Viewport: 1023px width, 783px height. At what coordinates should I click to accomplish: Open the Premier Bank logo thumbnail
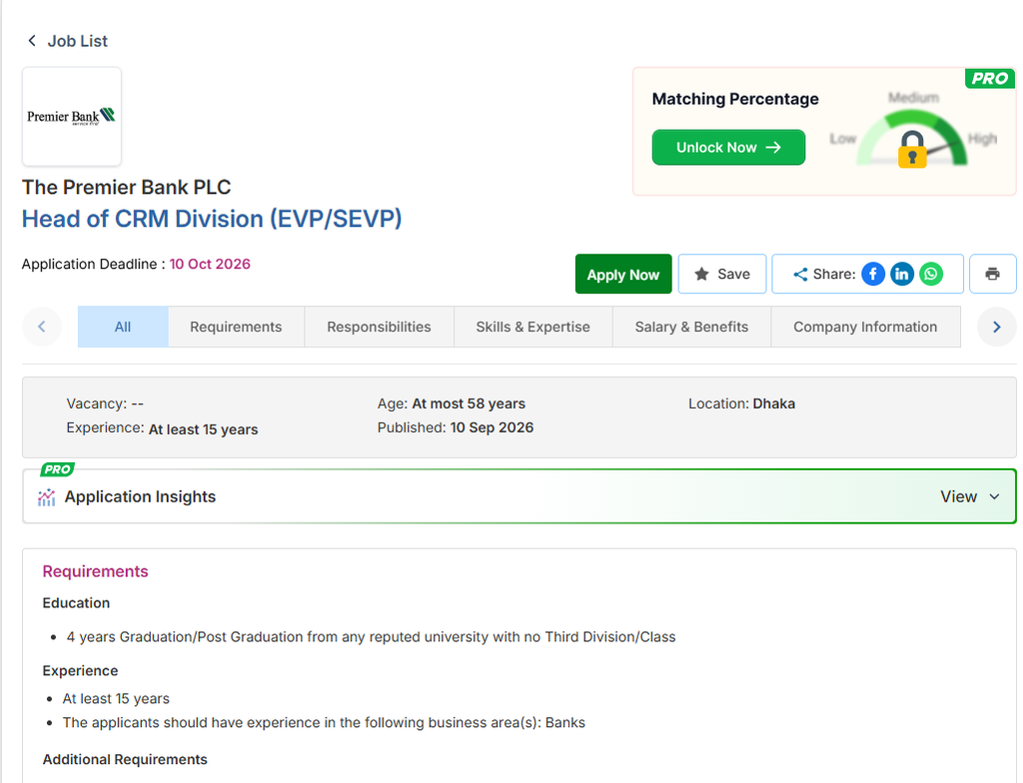pos(72,116)
